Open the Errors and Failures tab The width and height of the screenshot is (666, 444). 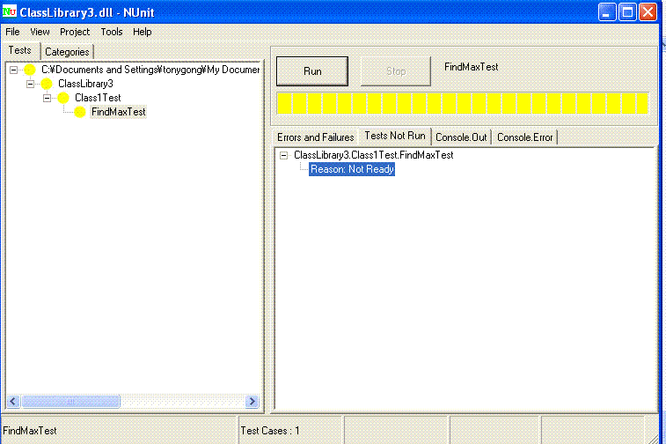tap(316, 137)
